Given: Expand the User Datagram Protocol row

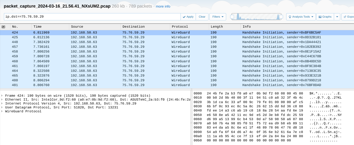Looking at the screenshot, I should (x=2, y=107).
